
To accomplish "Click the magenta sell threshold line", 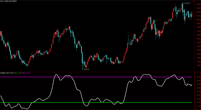I will pyautogui.click(x=96, y=77).
